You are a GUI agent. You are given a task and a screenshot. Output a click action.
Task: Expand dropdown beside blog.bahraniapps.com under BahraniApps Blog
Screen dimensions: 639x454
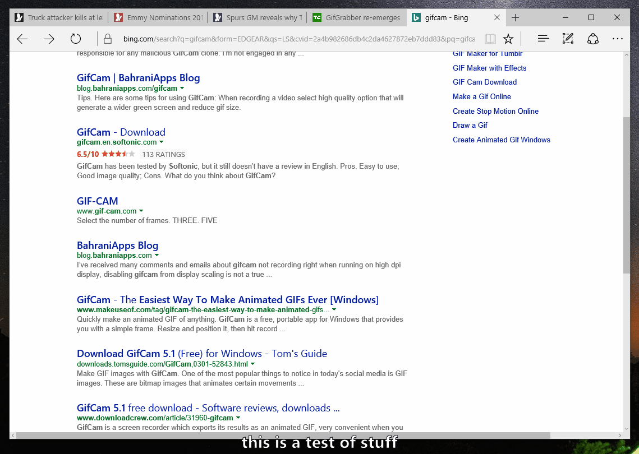pos(157,255)
